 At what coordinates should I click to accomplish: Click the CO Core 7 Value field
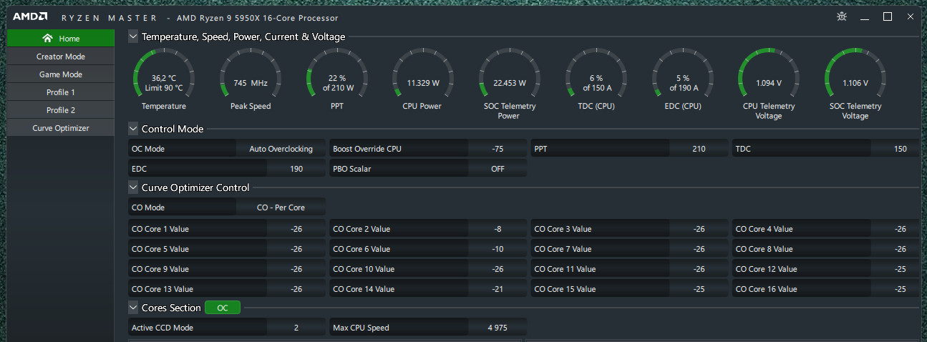pyautogui.click(x=629, y=249)
